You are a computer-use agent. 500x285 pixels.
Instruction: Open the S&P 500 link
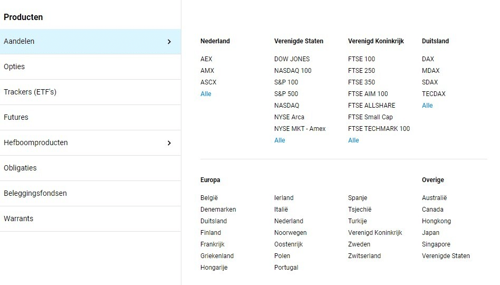click(286, 94)
